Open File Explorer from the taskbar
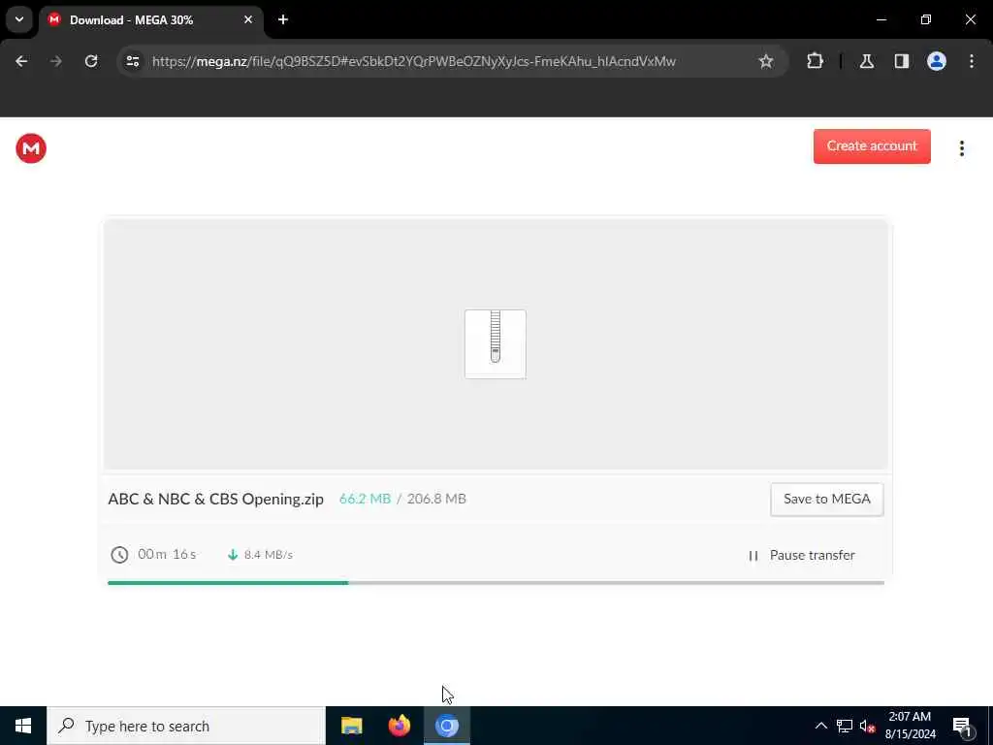The image size is (993, 745). point(351,726)
